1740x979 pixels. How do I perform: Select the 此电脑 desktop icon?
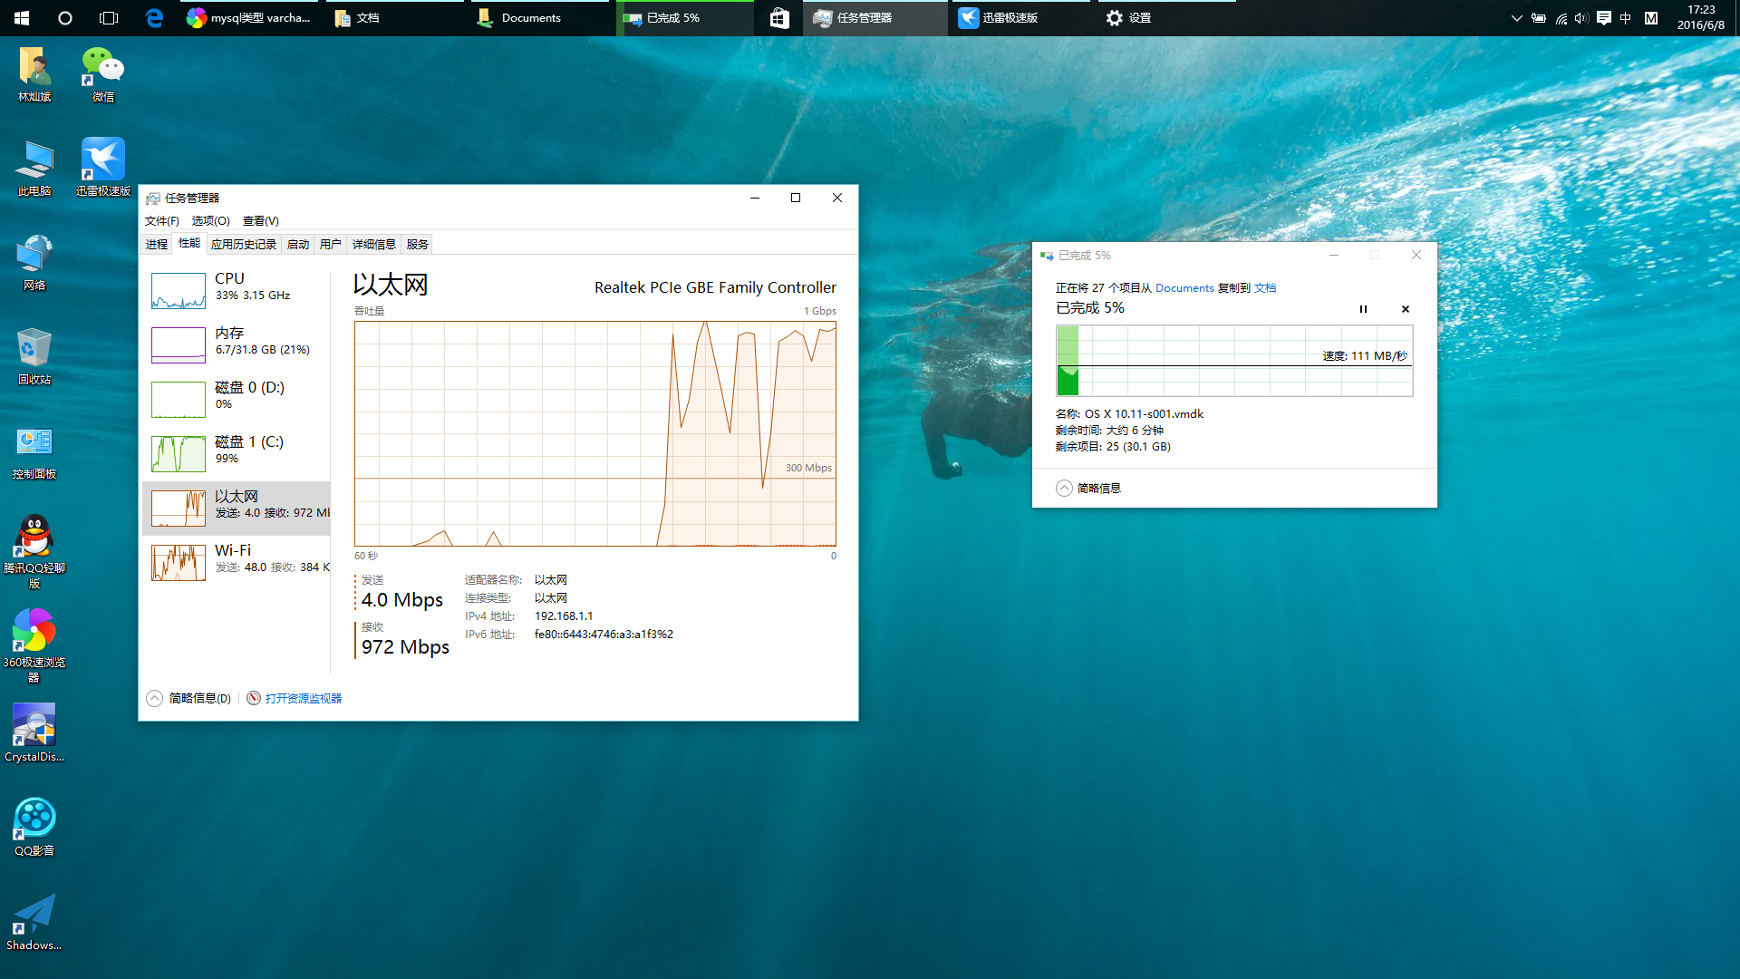point(34,169)
